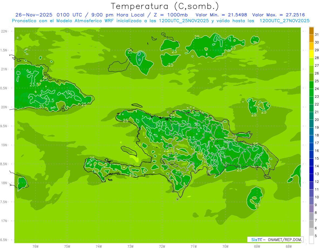Click the 5 label on the color scale

tap(316, 236)
